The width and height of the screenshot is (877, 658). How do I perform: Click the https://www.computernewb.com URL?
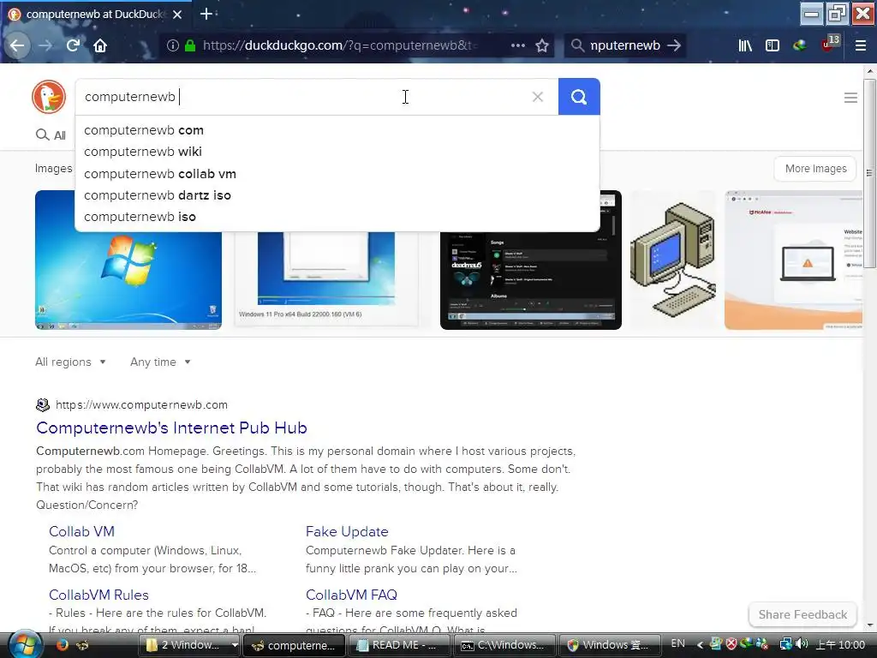click(x=141, y=404)
